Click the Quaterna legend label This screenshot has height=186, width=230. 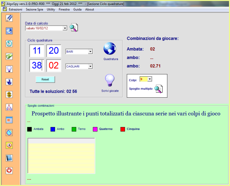pos(106,129)
